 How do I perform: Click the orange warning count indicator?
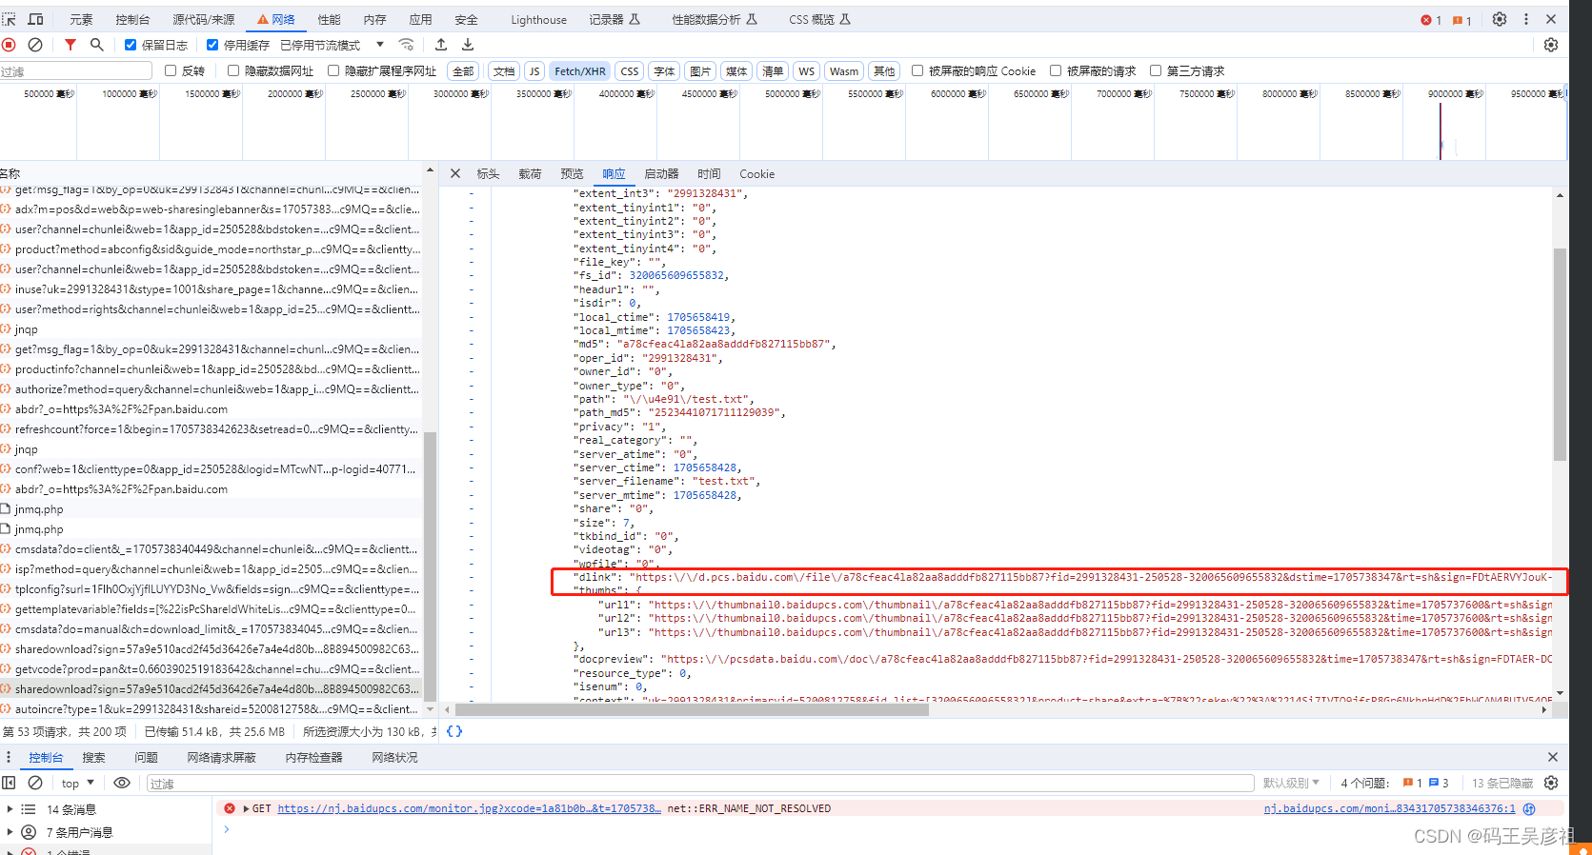point(1462,20)
